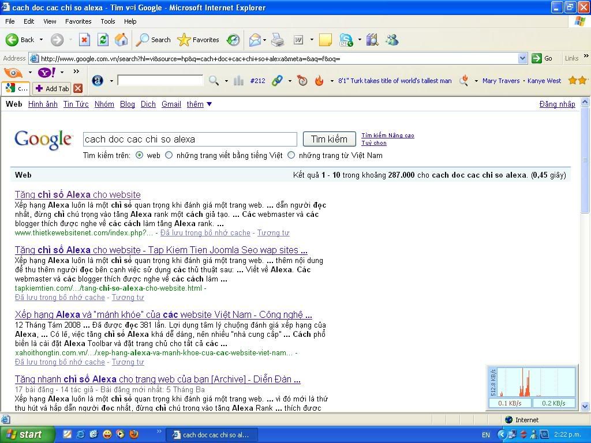Click the address bar URL field
Screen dimensions: 591x443
(x=279, y=58)
